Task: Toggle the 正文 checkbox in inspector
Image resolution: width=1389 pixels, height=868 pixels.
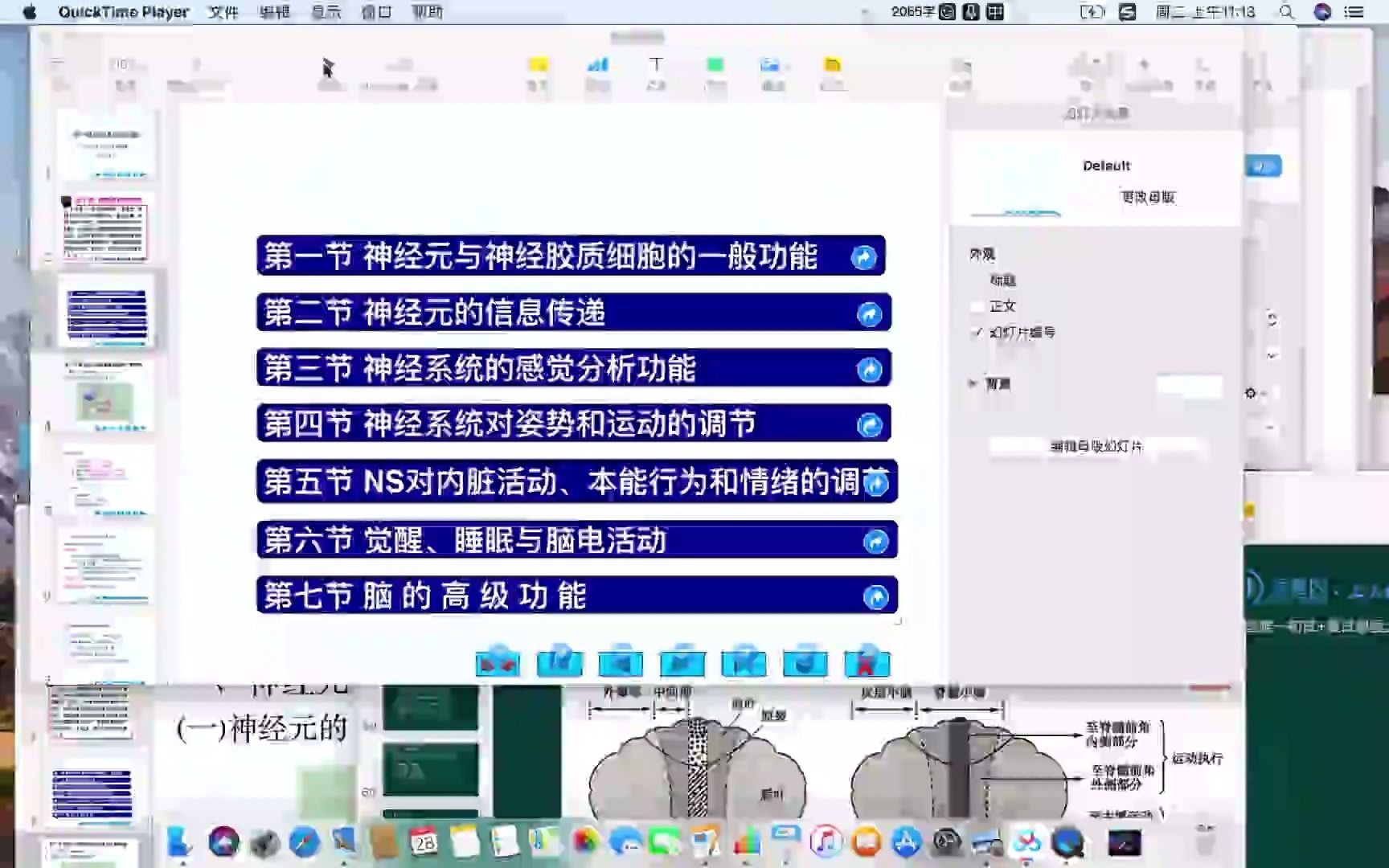Action: (977, 306)
